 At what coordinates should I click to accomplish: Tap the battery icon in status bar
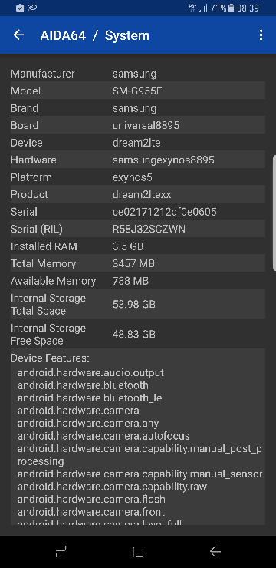click(231, 8)
